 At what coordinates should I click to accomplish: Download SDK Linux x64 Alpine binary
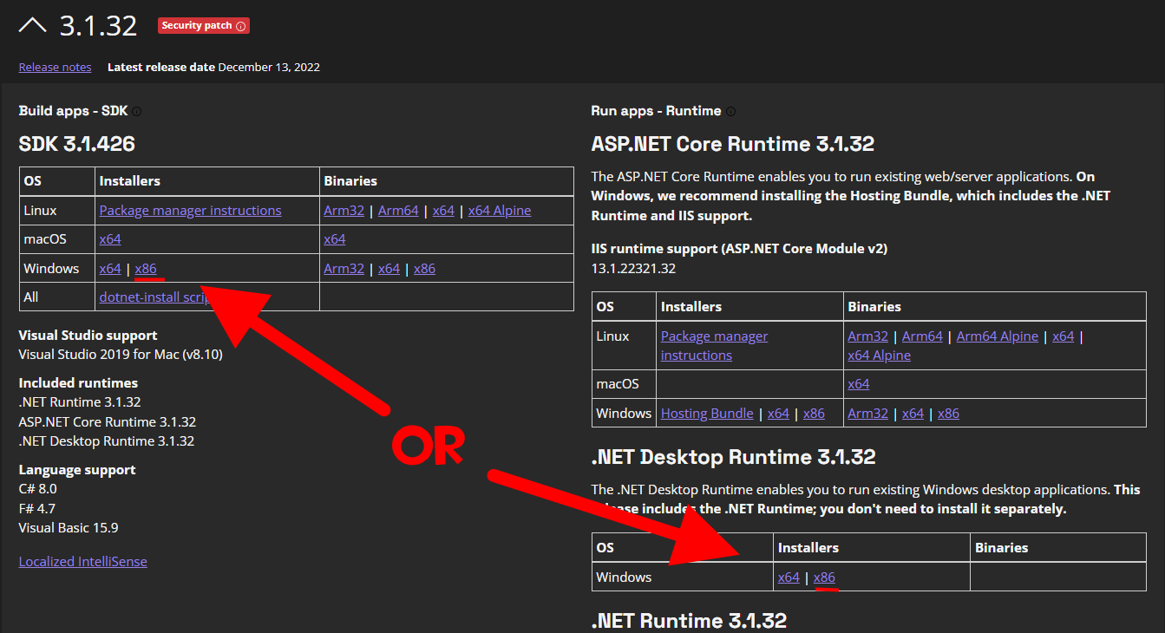[x=500, y=210]
